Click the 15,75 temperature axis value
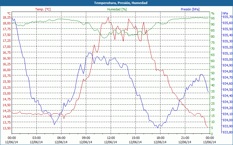The image size is (233, 145). pos(7,76)
